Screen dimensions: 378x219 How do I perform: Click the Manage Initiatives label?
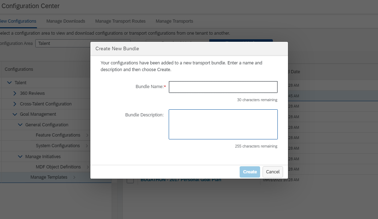coord(43,157)
